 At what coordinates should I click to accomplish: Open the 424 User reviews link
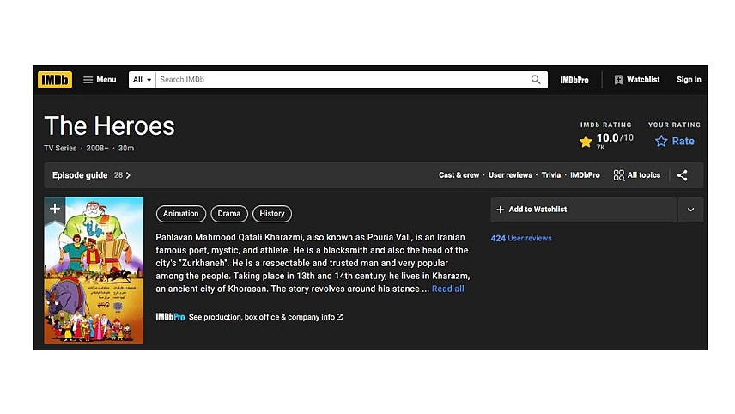coord(521,238)
